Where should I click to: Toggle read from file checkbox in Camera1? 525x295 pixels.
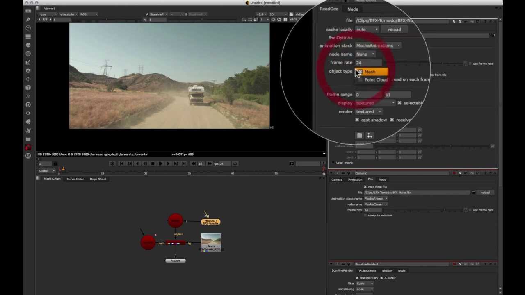point(365,187)
